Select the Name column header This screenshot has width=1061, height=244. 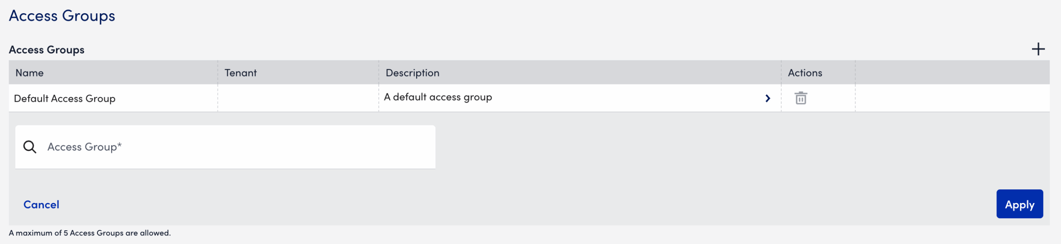pos(29,73)
